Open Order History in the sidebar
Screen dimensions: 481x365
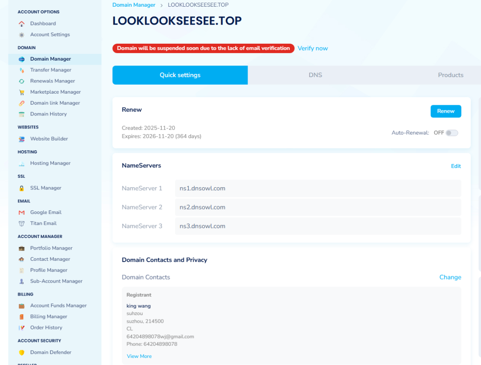click(46, 328)
